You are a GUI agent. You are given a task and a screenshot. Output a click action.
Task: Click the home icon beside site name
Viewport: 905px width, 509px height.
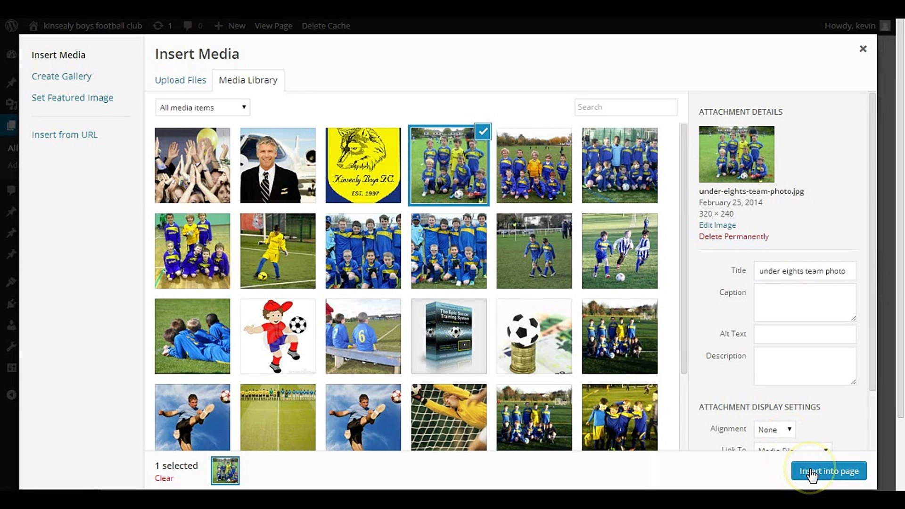coord(33,25)
